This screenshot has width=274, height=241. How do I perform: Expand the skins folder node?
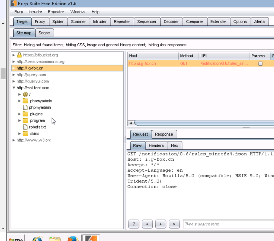(20, 134)
